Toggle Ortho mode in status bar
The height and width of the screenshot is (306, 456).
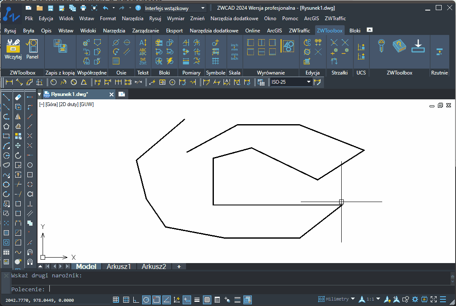[136, 300]
